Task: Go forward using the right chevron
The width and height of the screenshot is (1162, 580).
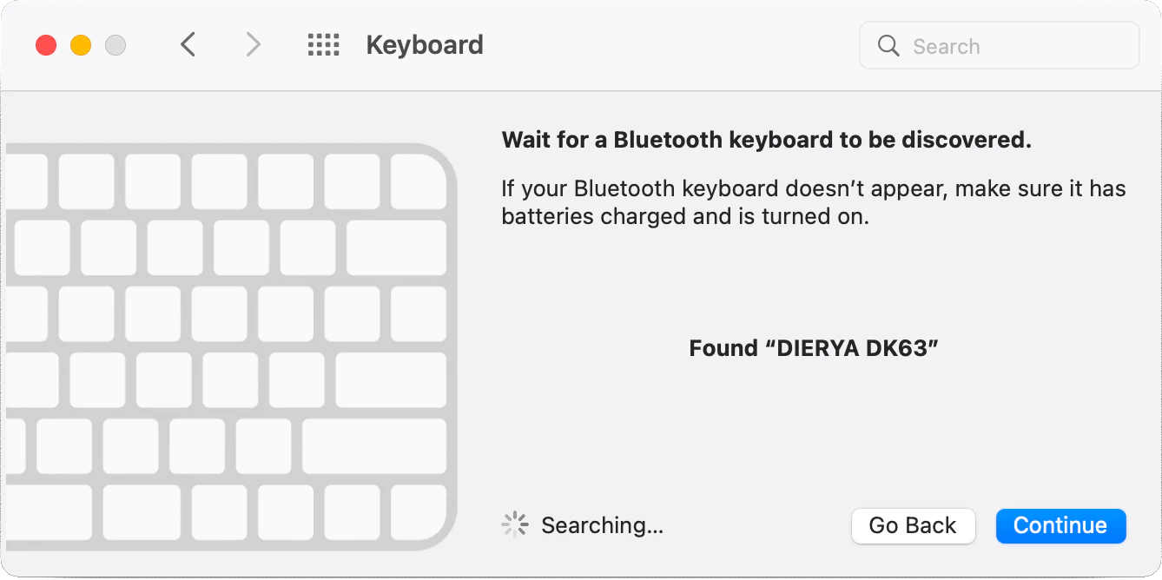Action: click(x=253, y=45)
